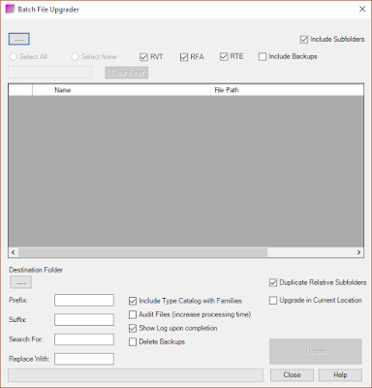Open the Help button
Image resolution: width=372 pixels, height=388 pixels.
tap(340, 374)
